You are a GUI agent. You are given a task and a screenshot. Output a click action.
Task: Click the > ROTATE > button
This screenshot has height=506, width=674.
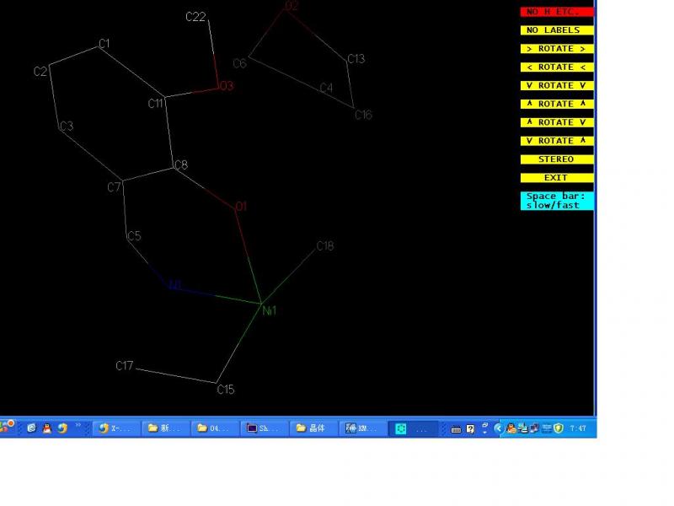pos(557,49)
